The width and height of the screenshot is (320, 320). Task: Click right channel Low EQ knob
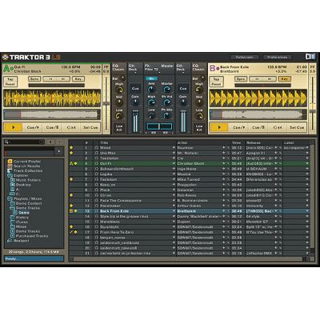tap(199, 116)
